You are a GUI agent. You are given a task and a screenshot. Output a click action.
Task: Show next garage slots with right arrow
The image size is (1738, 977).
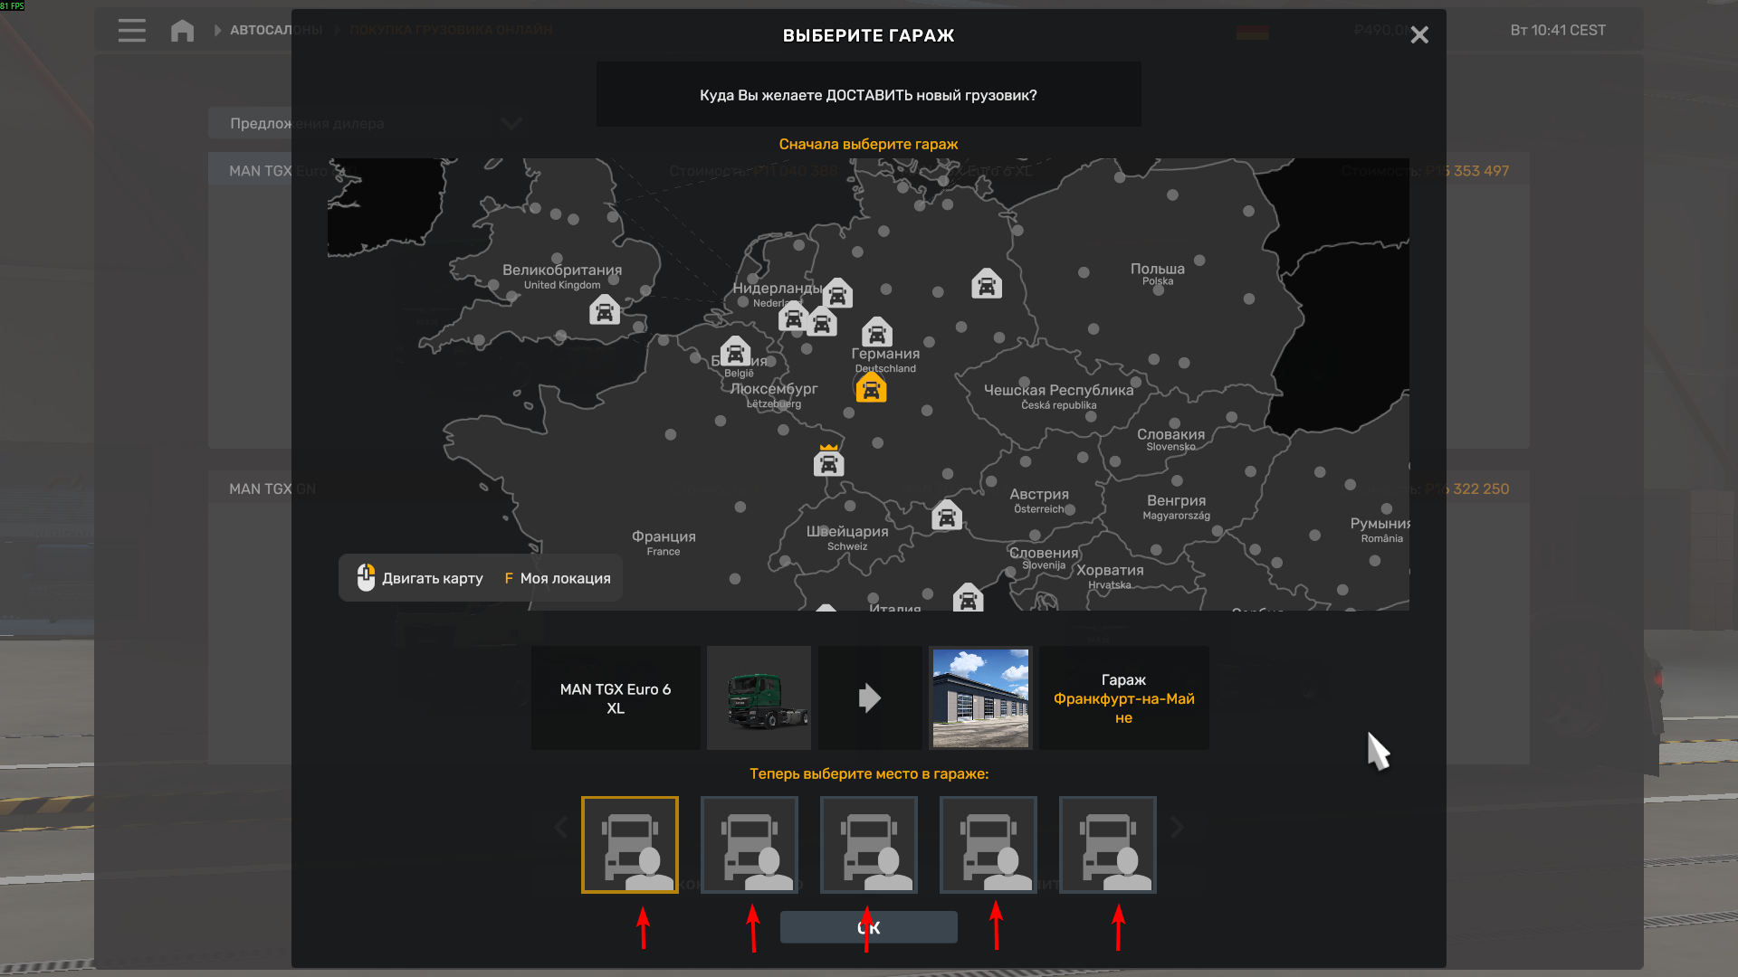[x=1177, y=827]
